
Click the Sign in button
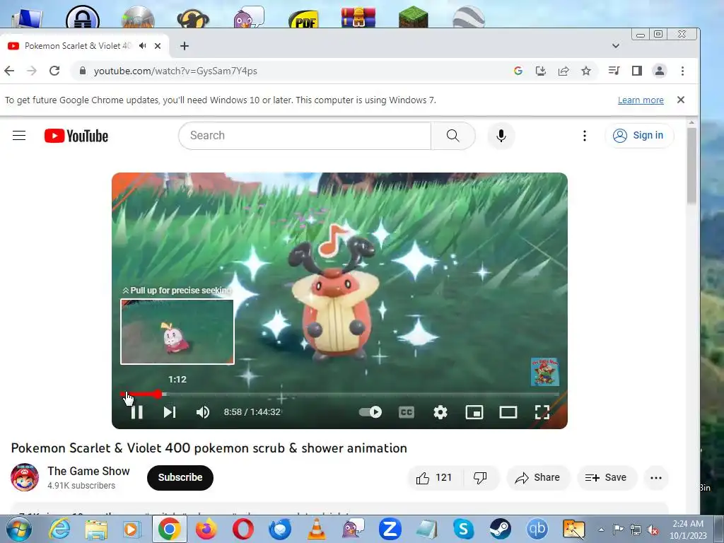point(639,135)
